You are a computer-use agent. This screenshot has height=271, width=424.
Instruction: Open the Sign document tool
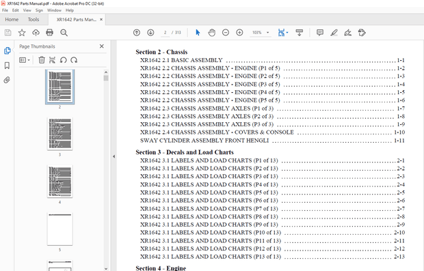347,33
